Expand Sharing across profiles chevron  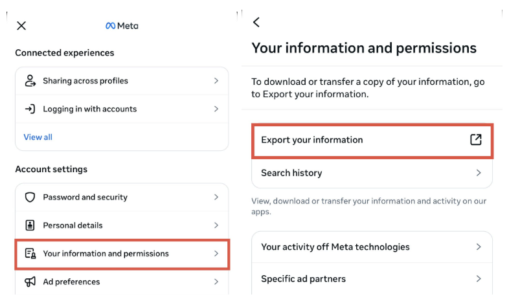coord(216,81)
